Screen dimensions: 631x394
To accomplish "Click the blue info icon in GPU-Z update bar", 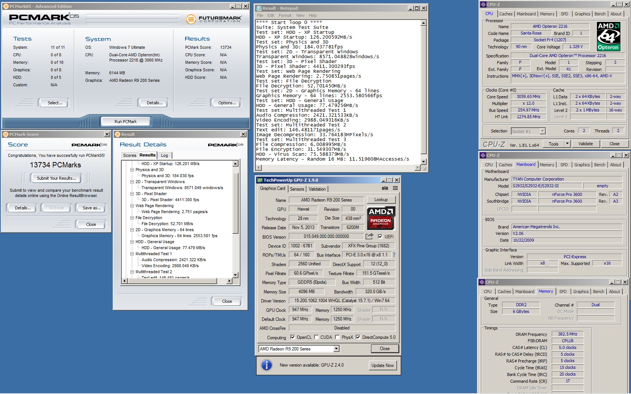I will tap(267, 365).
